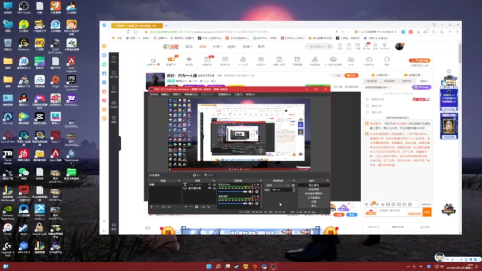This screenshot has height=271, width=482.
Task: Open Epic Games Launcher desktop icon
Action: tap(71, 82)
